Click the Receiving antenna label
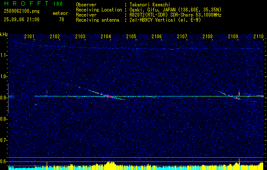 coord(98,20)
